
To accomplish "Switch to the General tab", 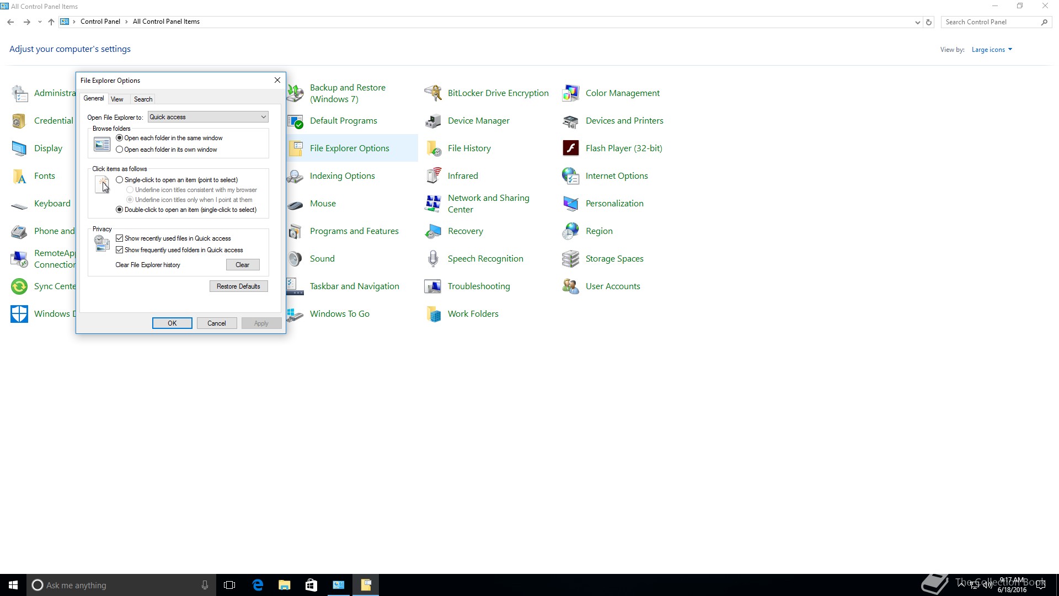I will tap(94, 98).
